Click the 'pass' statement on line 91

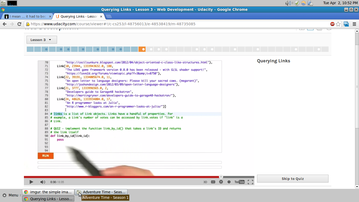[x=60, y=140]
